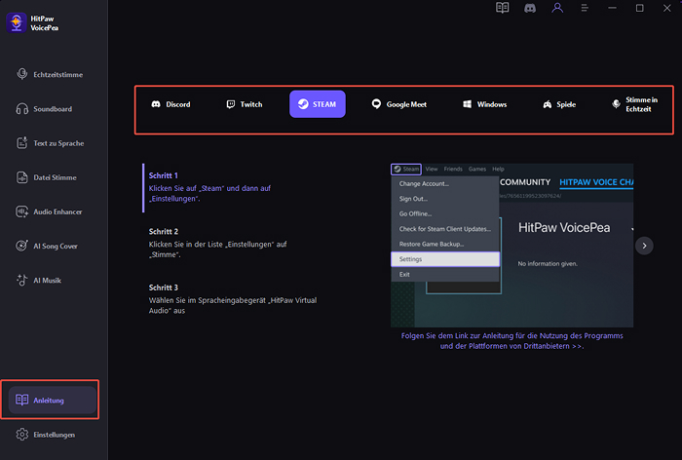682x460 pixels.
Task: Open the AI Musik note icon
Action: pyautogui.click(x=21, y=281)
